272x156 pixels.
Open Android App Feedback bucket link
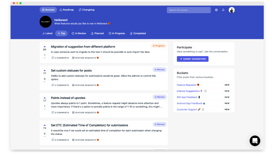[x=189, y=103]
